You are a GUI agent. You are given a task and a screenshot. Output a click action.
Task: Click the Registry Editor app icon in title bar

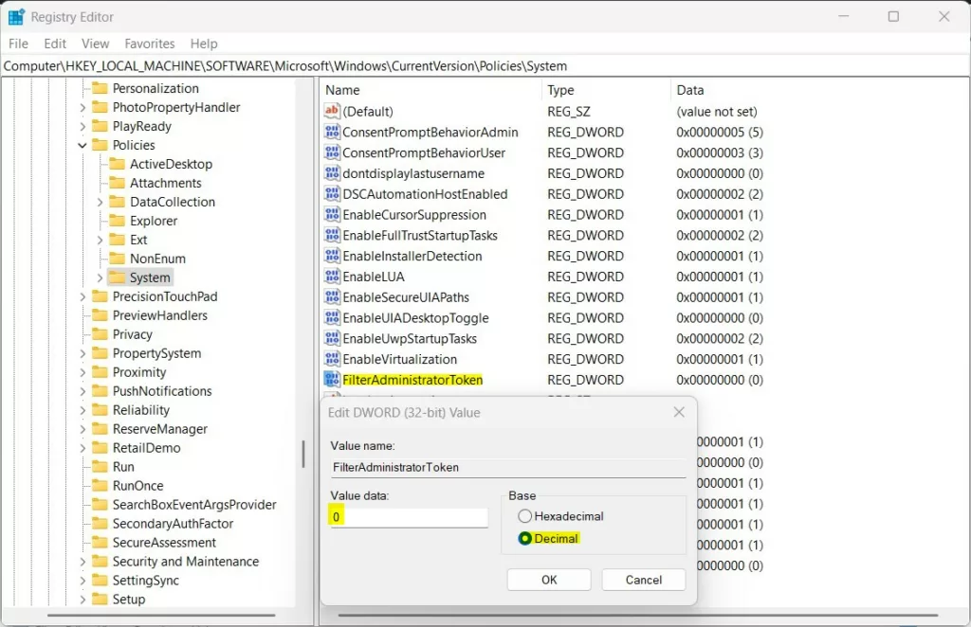point(16,17)
